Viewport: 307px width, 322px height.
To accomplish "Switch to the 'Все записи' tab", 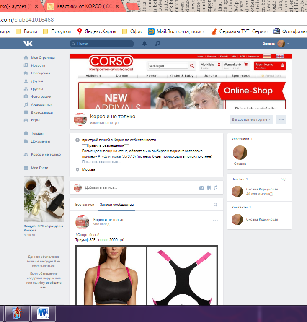I will [x=85, y=205].
